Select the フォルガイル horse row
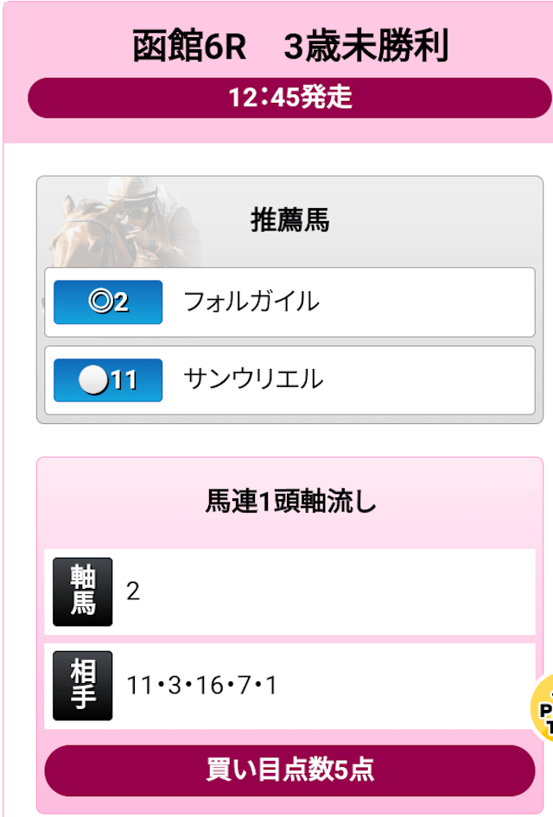 [x=289, y=302]
